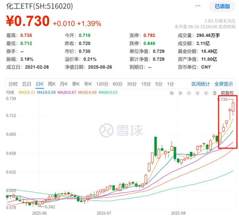Zoom out chart with minus icon
This screenshot has width=239, height=219.
tap(189, 93)
